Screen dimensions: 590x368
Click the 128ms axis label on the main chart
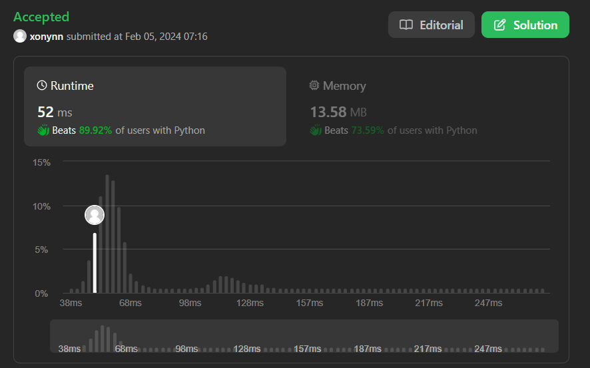(x=250, y=303)
